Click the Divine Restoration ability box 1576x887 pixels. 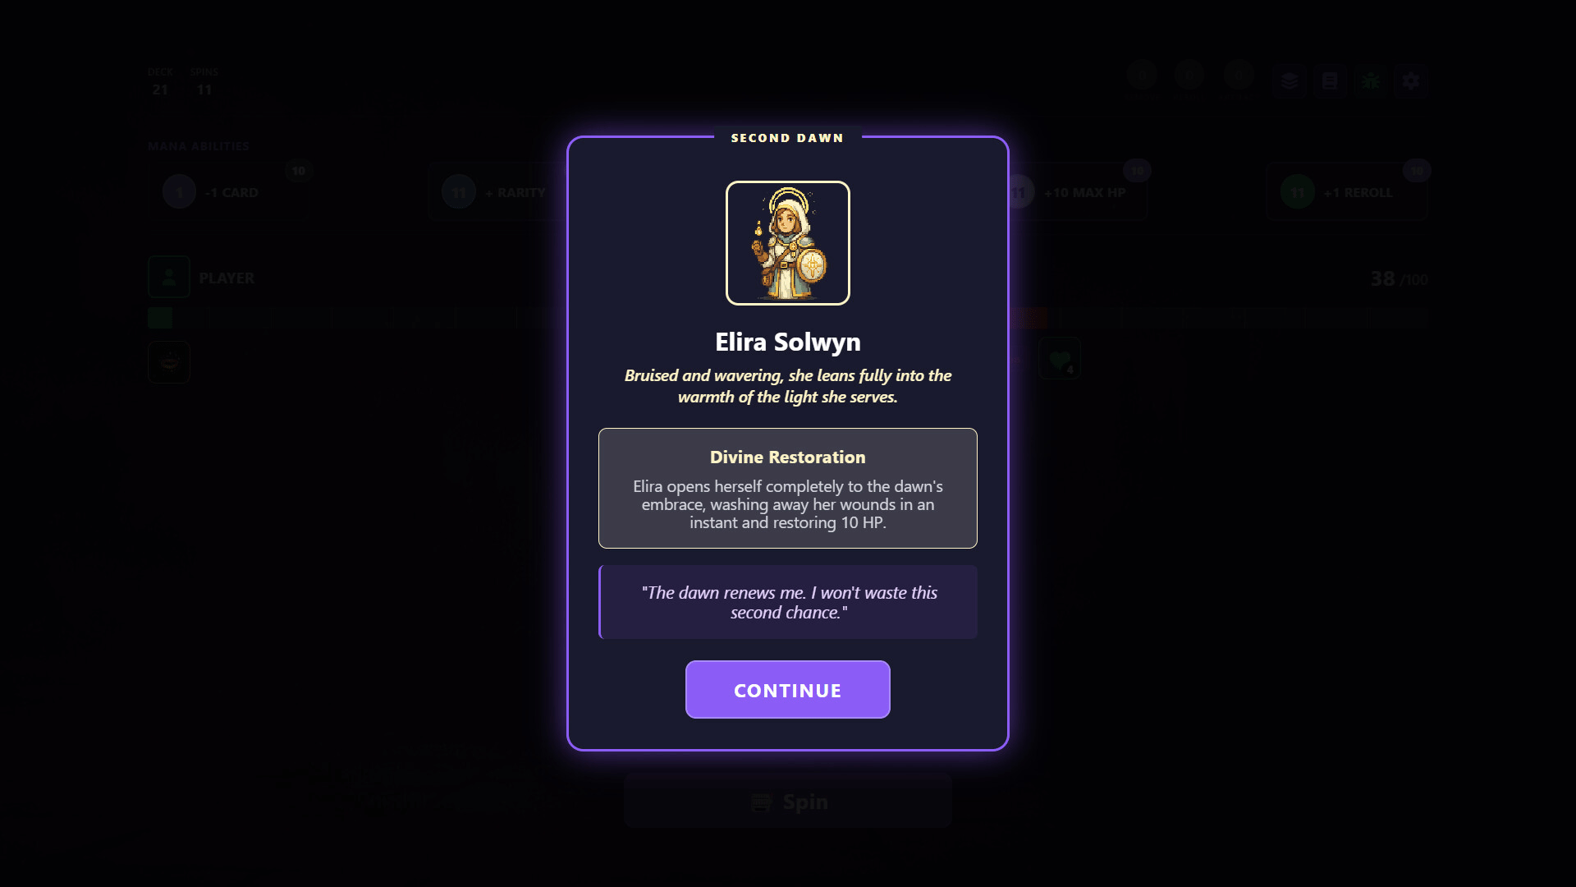point(787,488)
